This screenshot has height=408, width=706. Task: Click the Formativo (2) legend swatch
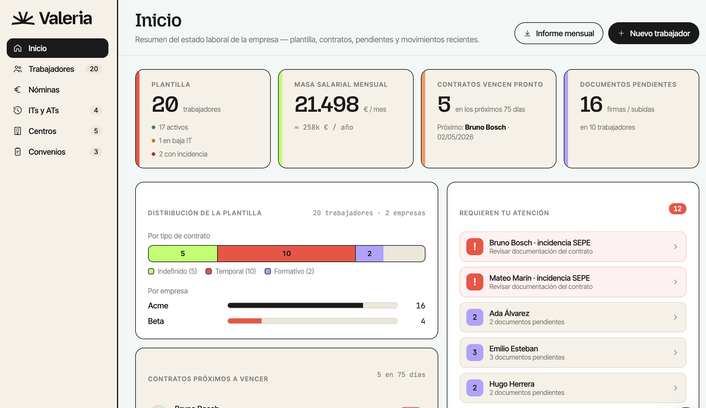pos(268,271)
